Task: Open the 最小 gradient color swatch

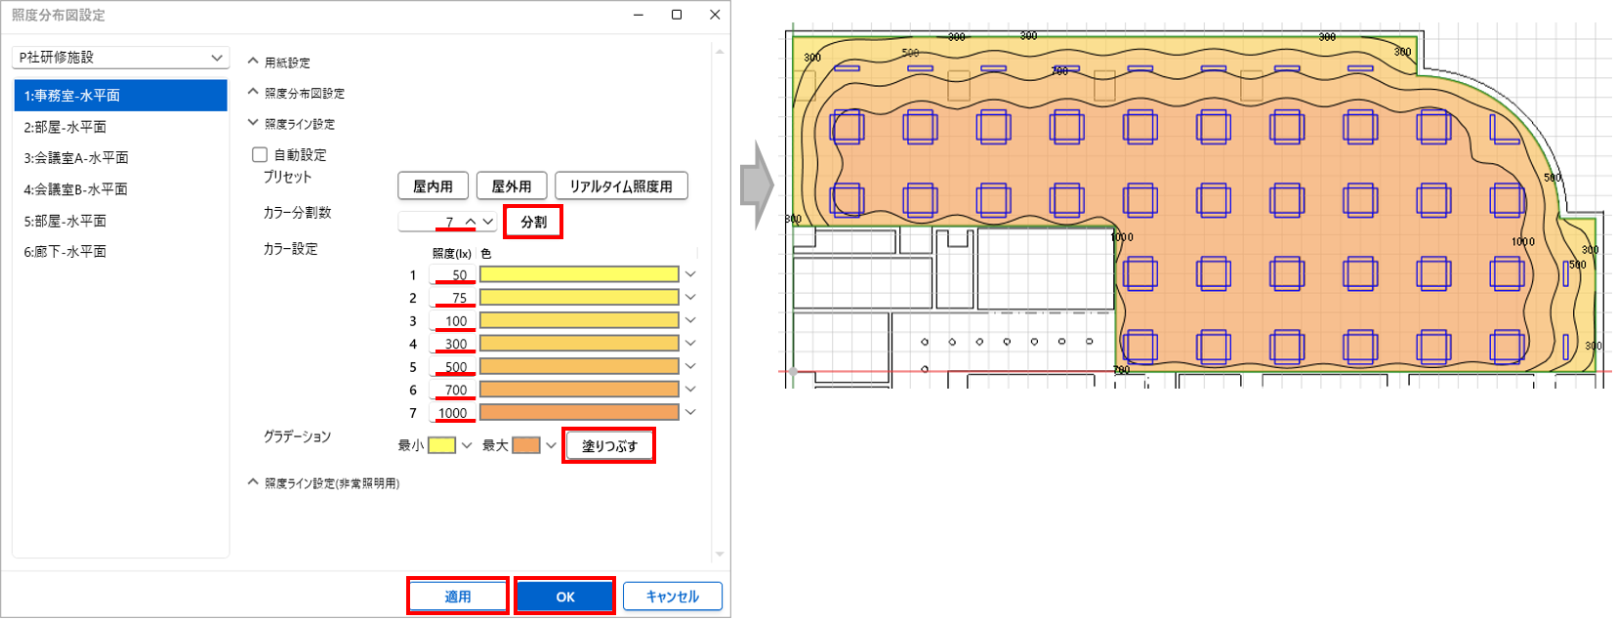Action: tap(441, 446)
